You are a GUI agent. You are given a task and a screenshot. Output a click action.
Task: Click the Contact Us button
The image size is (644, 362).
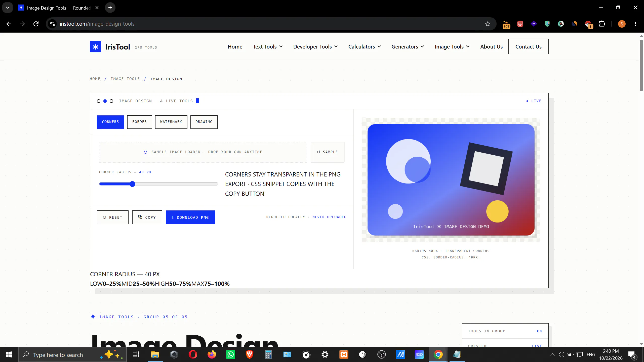pos(528,47)
